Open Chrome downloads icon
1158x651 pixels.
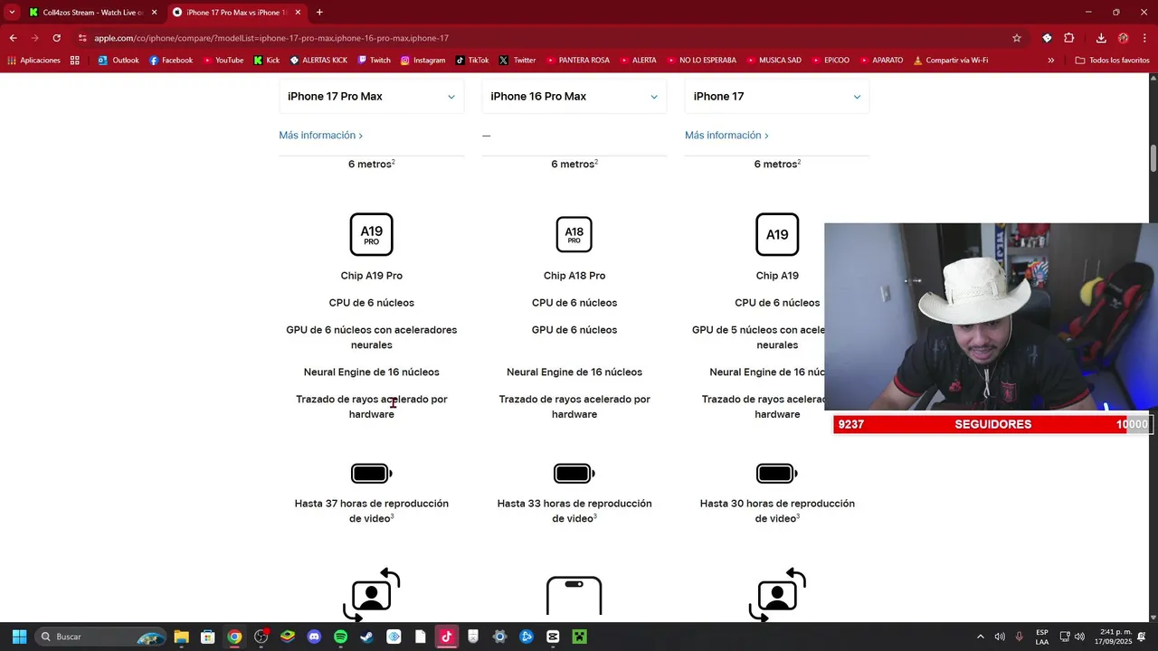[1101, 38]
